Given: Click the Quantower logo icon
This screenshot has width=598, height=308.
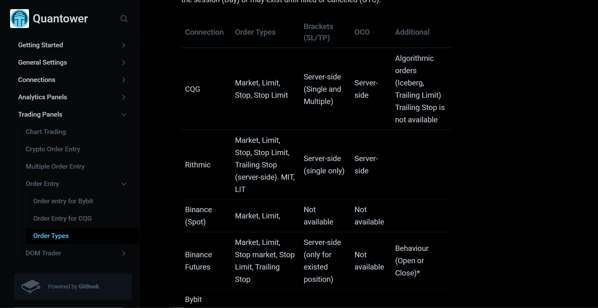Looking at the screenshot, I should pyautogui.click(x=20, y=19).
